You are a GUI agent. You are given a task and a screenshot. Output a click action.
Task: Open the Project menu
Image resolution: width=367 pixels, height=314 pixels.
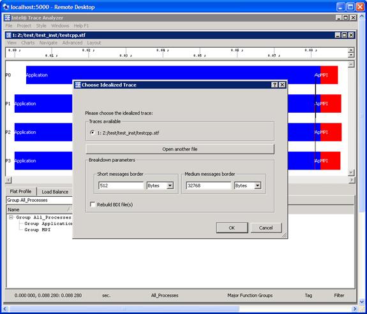coord(24,25)
